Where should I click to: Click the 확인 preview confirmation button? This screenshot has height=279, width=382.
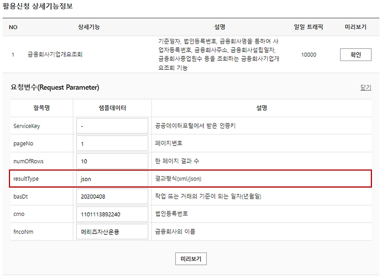coord(355,54)
